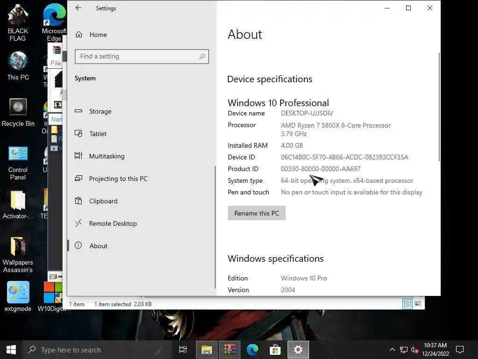The image size is (478, 359).
Task: Click the Product ID value 00330-80000-00000-AA697
Action: point(321,169)
